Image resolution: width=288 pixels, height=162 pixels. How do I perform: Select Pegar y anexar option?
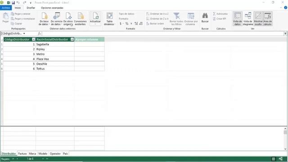coord(21,14)
